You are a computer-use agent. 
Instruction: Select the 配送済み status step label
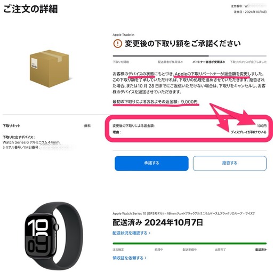click(x=261, y=250)
